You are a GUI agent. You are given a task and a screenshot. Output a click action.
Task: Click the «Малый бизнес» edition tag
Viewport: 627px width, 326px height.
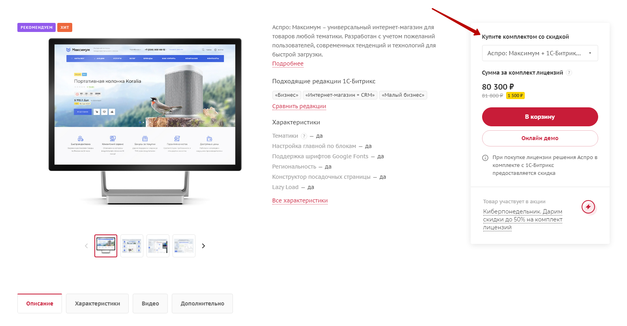pos(403,95)
